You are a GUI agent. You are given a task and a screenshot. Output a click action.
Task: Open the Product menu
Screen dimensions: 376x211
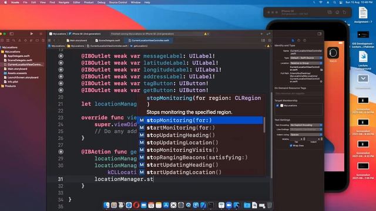coord(89,2)
